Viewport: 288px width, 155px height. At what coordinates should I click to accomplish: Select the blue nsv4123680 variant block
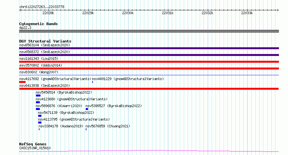pyautogui.click(x=38, y=102)
